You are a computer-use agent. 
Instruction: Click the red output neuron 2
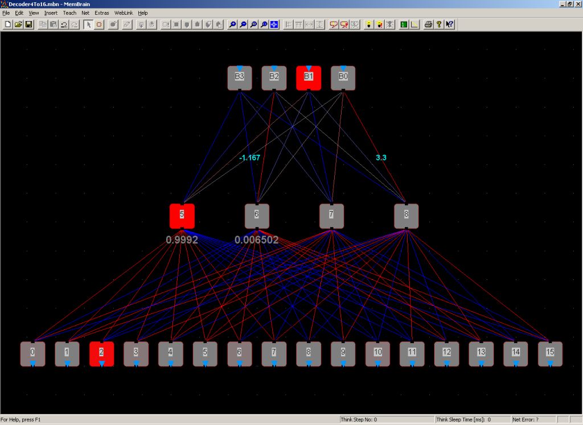pyautogui.click(x=102, y=354)
